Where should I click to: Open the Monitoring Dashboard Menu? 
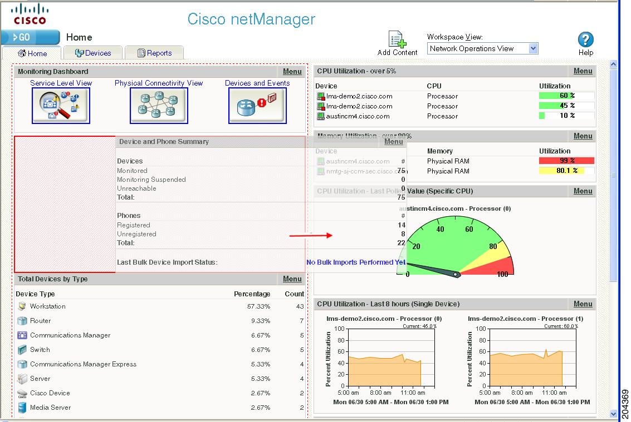point(292,71)
